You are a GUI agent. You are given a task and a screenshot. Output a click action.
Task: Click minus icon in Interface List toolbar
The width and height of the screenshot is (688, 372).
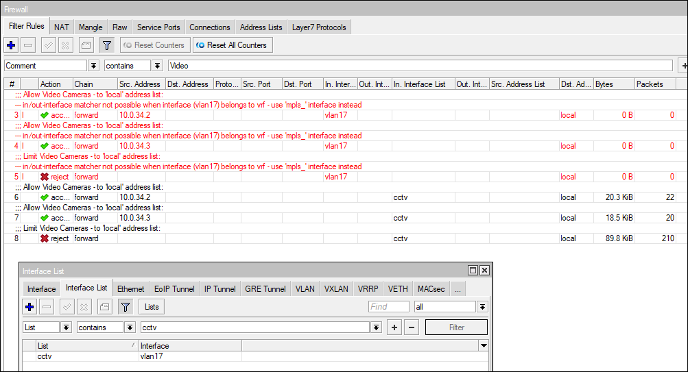(x=47, y=307)
